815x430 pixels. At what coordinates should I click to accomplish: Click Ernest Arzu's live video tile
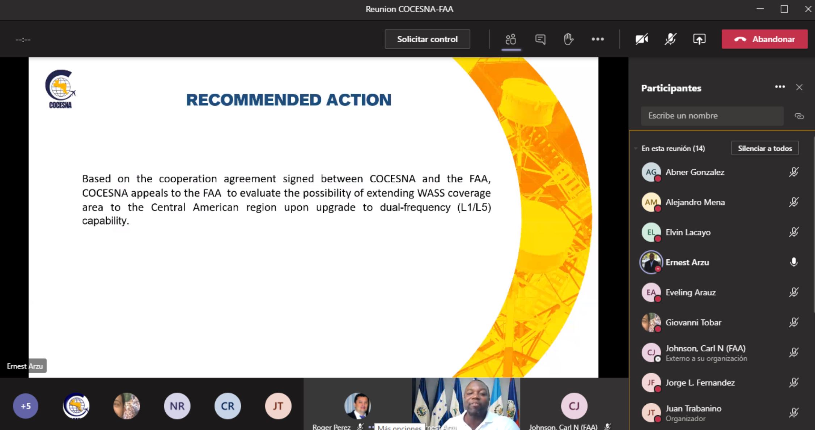466,404
